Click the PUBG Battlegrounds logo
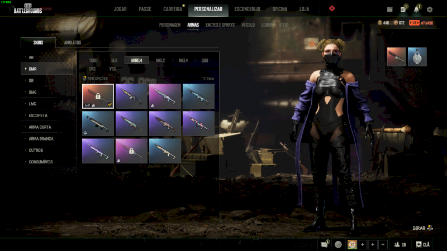The height and width of the screenshot is (251, 447). click(27, 8)
